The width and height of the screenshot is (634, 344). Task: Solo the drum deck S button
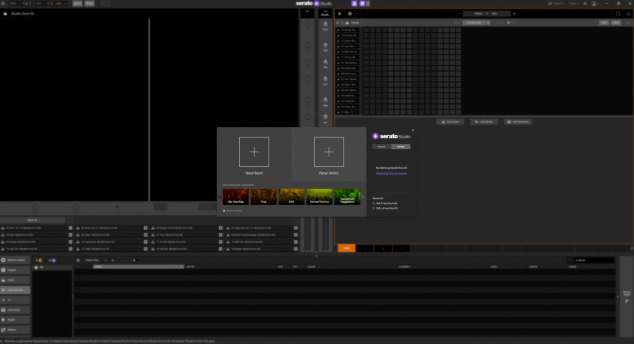pos(342,23)
